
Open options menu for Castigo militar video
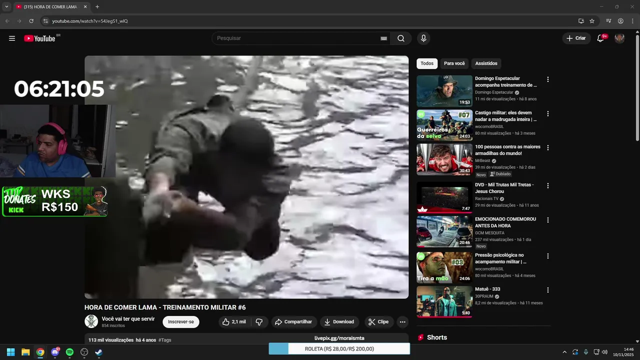coord(548,114)
